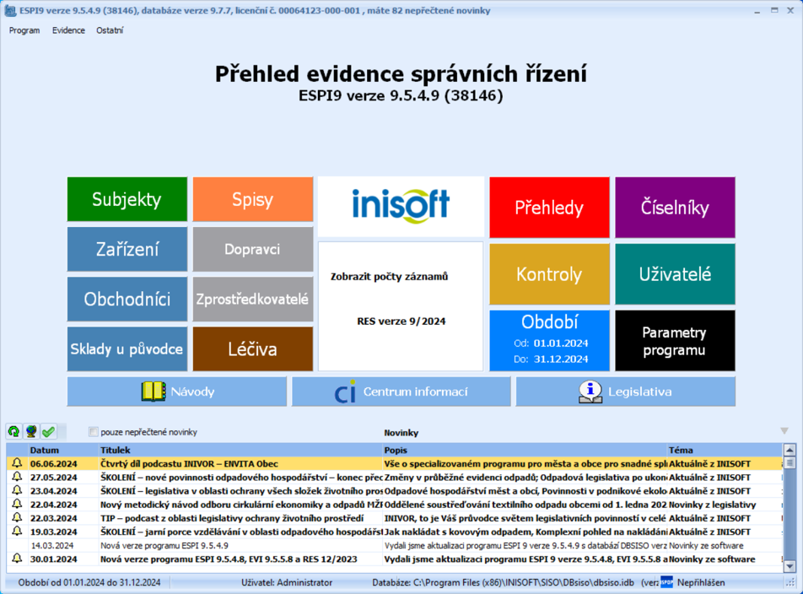Click 'Uživatel: Administrator' in status bar
Screen dimensions: 803x594
click(x=287, y=582)
